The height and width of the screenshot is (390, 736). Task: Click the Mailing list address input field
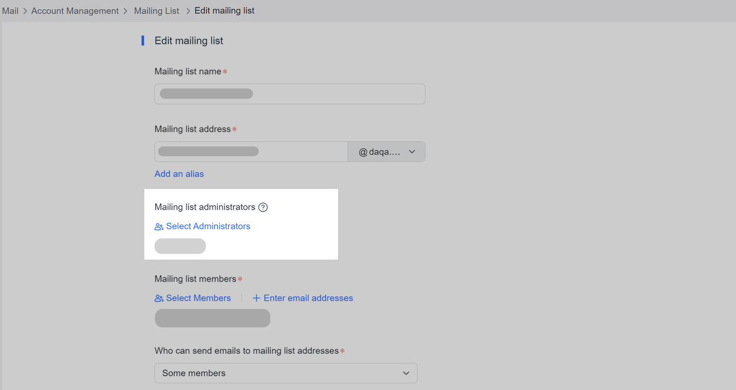click(250, 151)
